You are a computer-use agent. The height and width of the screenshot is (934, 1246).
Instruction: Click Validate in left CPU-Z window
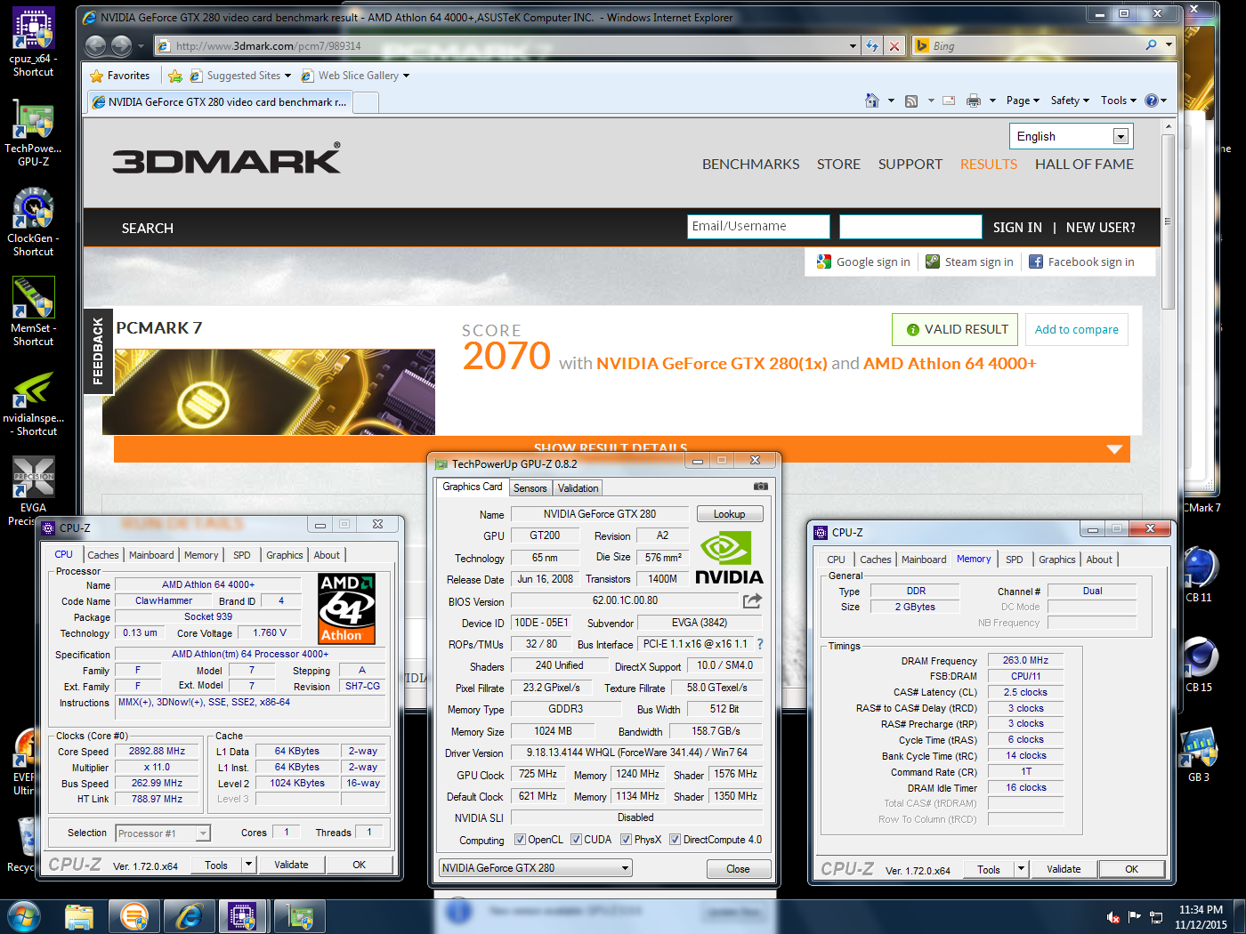[291, 865]
